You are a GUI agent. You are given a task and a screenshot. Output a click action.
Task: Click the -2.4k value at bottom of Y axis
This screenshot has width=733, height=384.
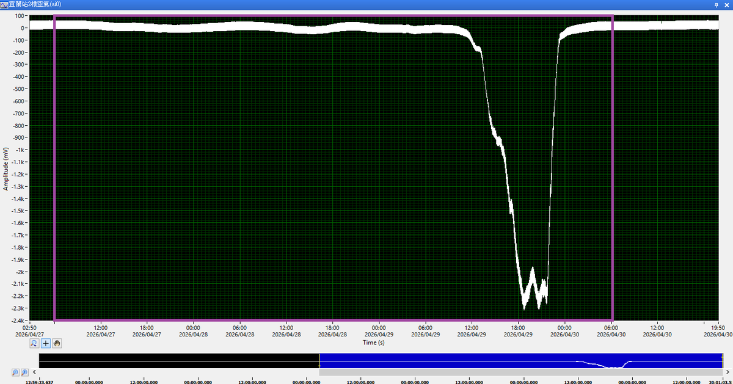[x=18, y=321]
